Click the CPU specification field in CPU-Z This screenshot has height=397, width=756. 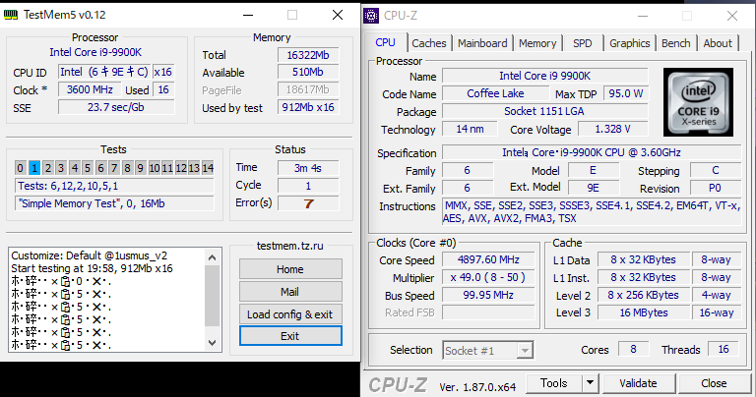pos(592,152)
